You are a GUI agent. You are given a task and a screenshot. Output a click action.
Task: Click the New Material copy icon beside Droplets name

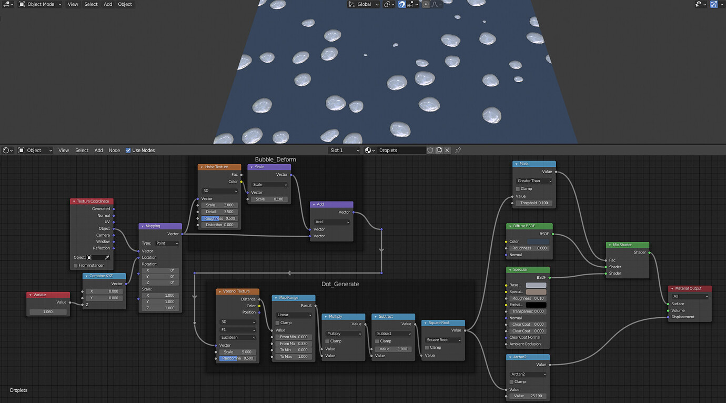click(x=440, y=150)
